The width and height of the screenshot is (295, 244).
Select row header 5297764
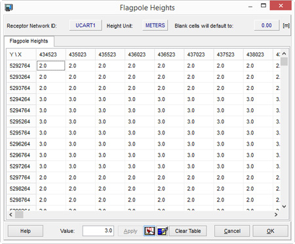coord(22,177)
